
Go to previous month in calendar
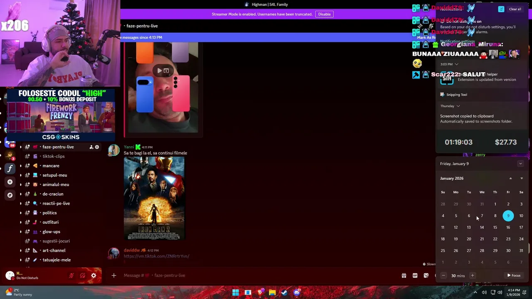(x=510, y=178)
